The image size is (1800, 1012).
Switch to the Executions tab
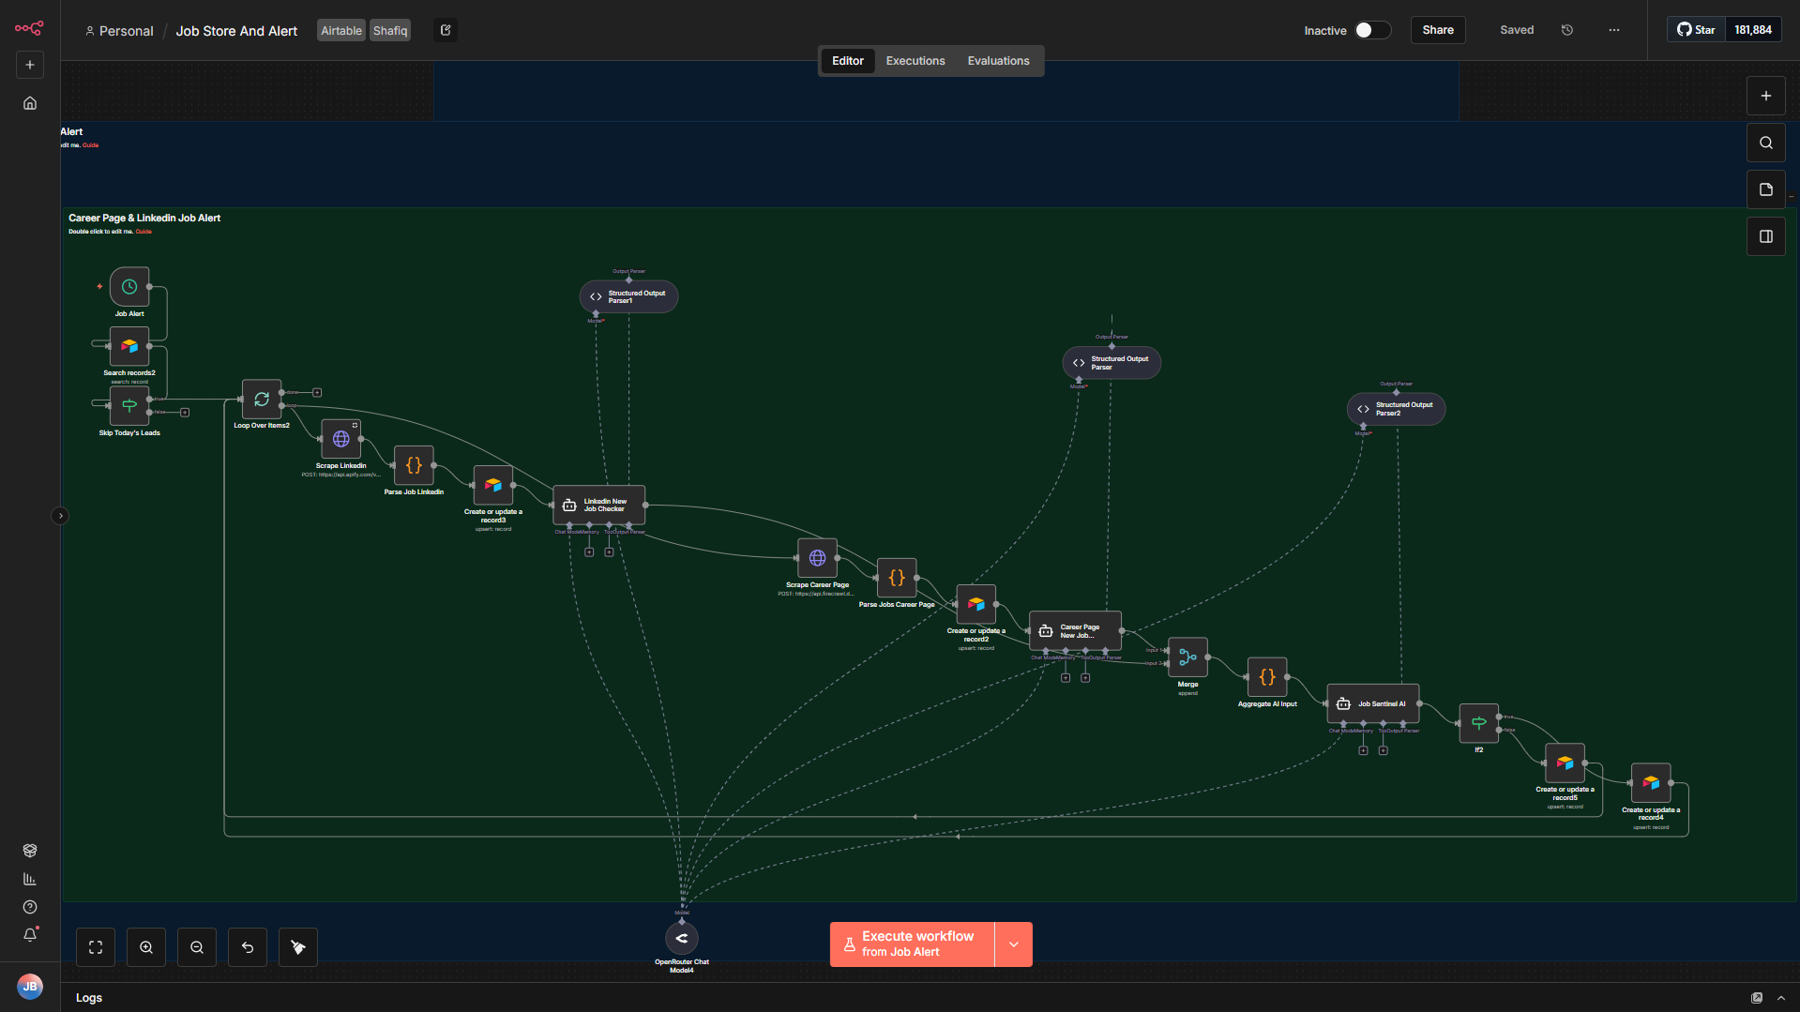[x=915, y=60]
